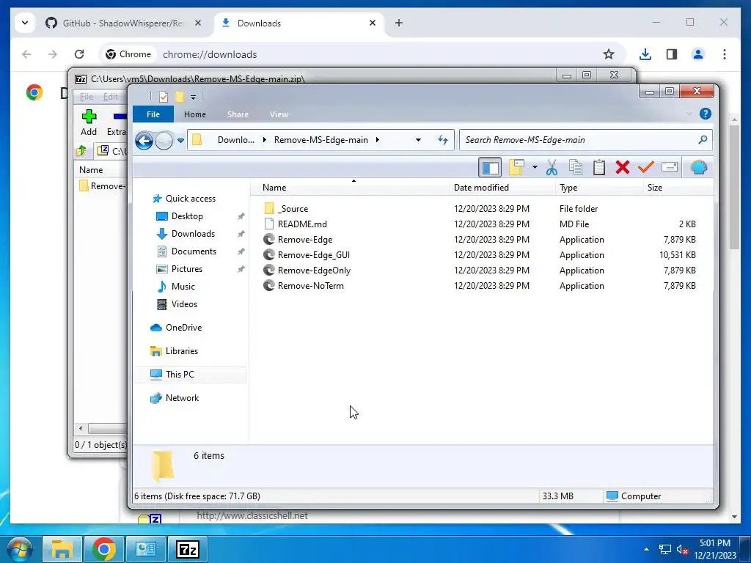751x563 pixels.
Task: Open Documents in the navigation pane
Action: (x=194, y=251)
